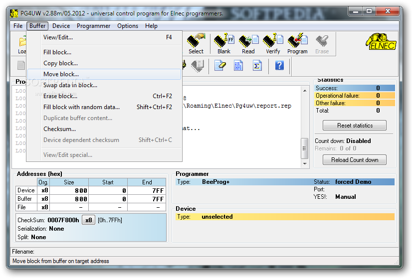The width and height of the screenshot is (413, 279).
Task: Click the Filename field bar
Action: click(205, 252)
